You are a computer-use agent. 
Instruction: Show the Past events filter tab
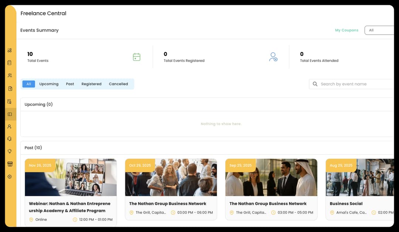click(70, 84)
